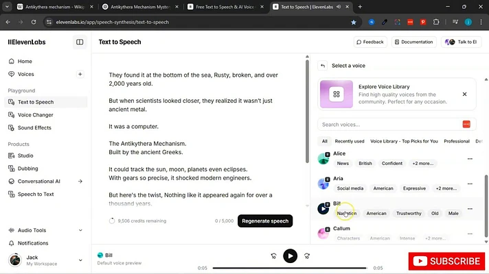Click the main play button in player

coord(290,256)
